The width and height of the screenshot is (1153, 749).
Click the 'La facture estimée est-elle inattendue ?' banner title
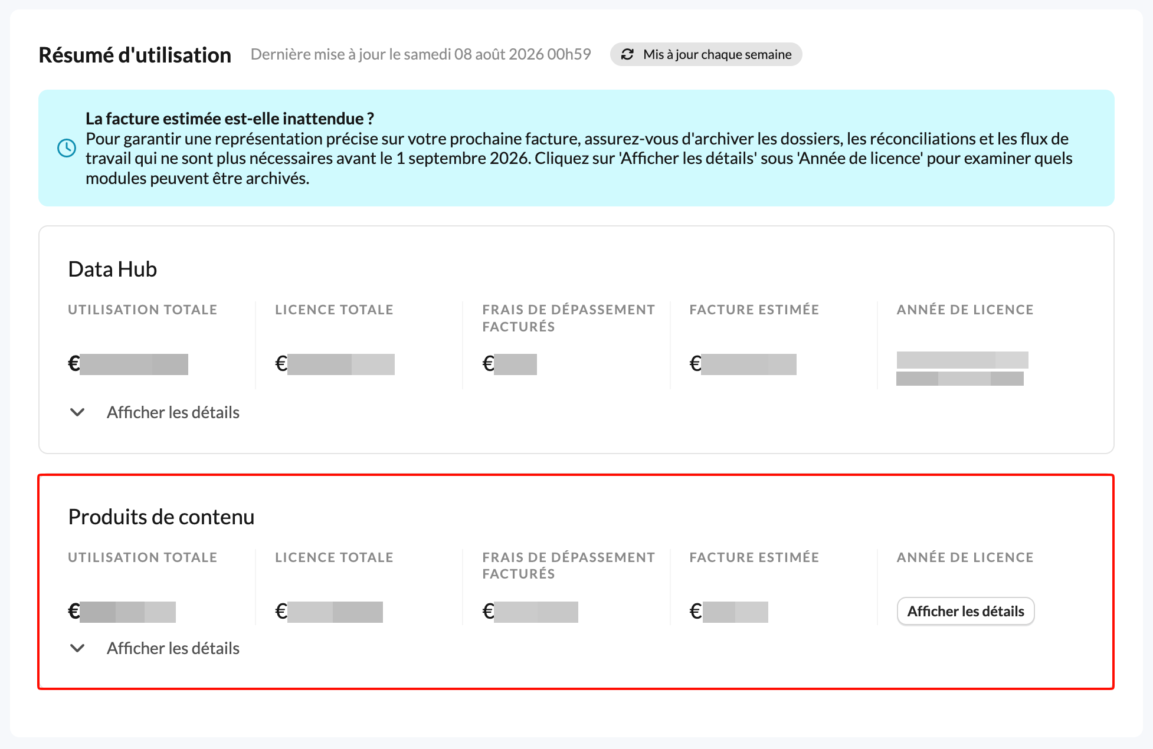coord(230,119)
